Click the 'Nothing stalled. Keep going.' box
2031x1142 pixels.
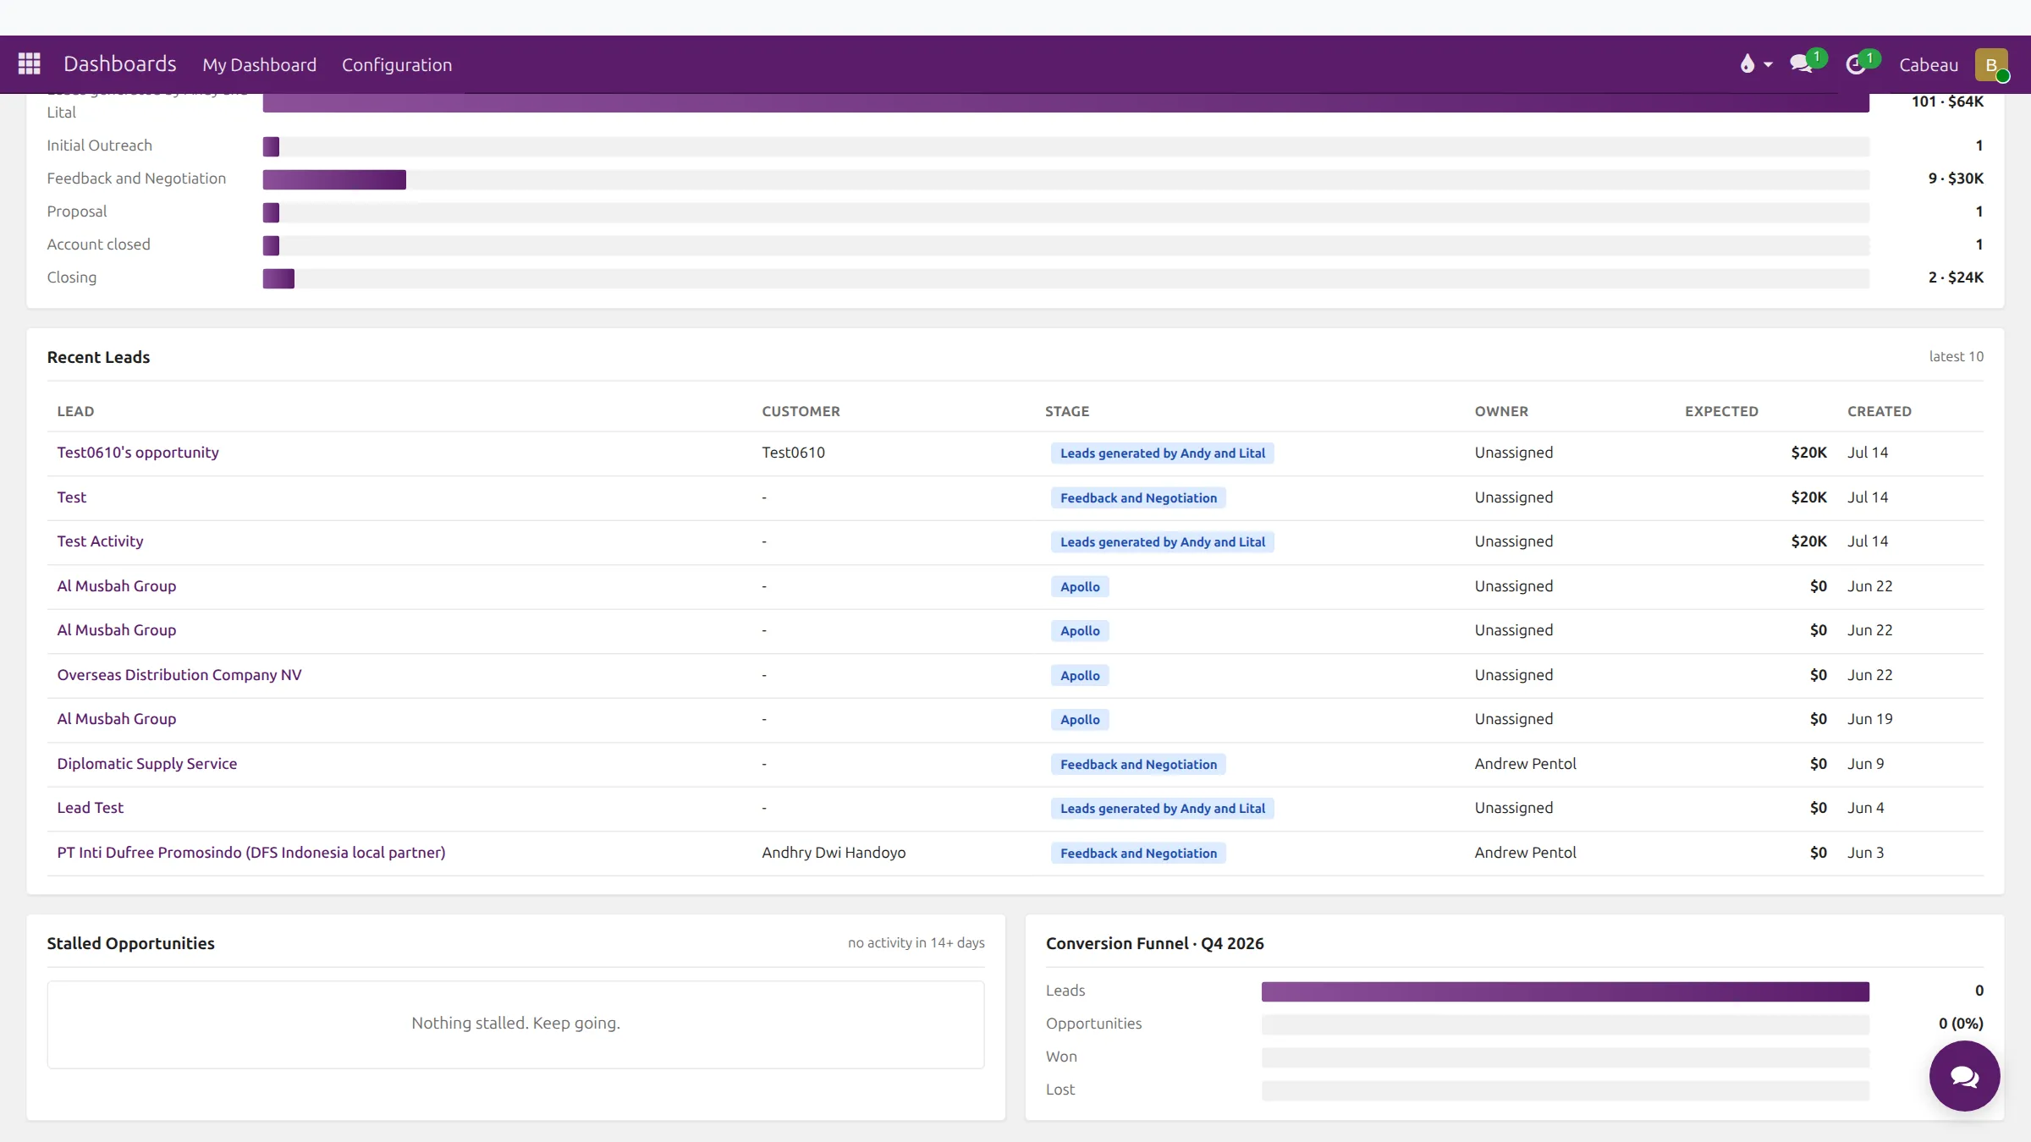coord(515,1024)
